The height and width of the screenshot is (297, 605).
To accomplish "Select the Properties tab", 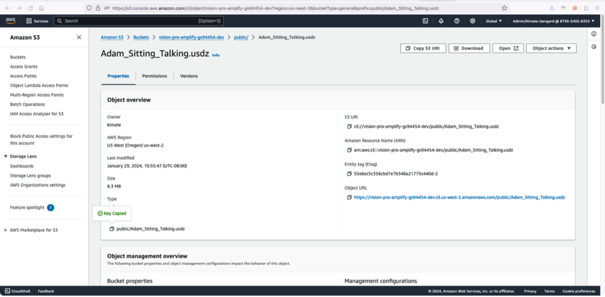I will [118, 76].
